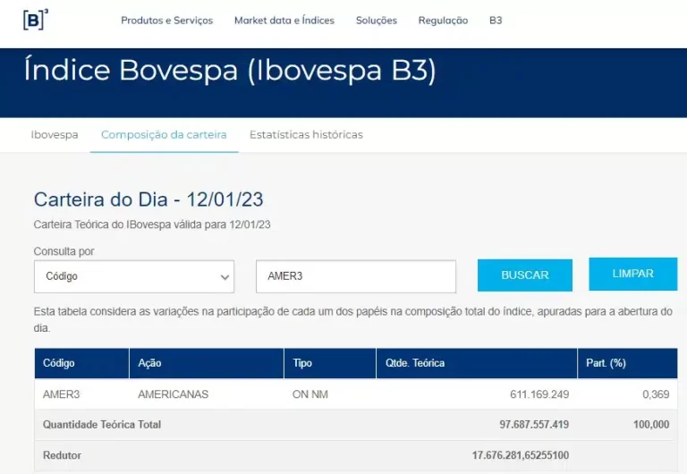Sort by the Código column header
Viewport: 687px width, 474px height.
coord(82,363)
